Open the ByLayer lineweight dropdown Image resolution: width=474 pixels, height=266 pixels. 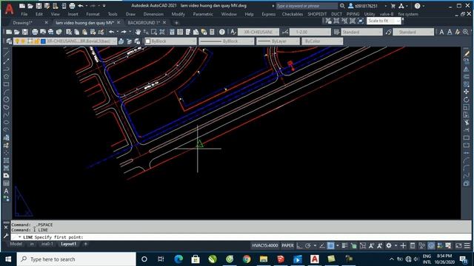(278, 41)
